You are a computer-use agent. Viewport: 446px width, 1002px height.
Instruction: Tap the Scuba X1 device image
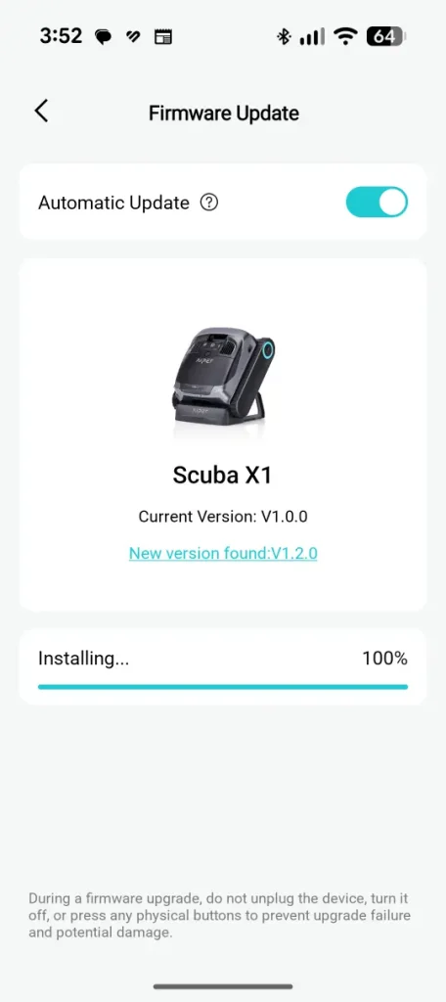(x=223, y=382)
